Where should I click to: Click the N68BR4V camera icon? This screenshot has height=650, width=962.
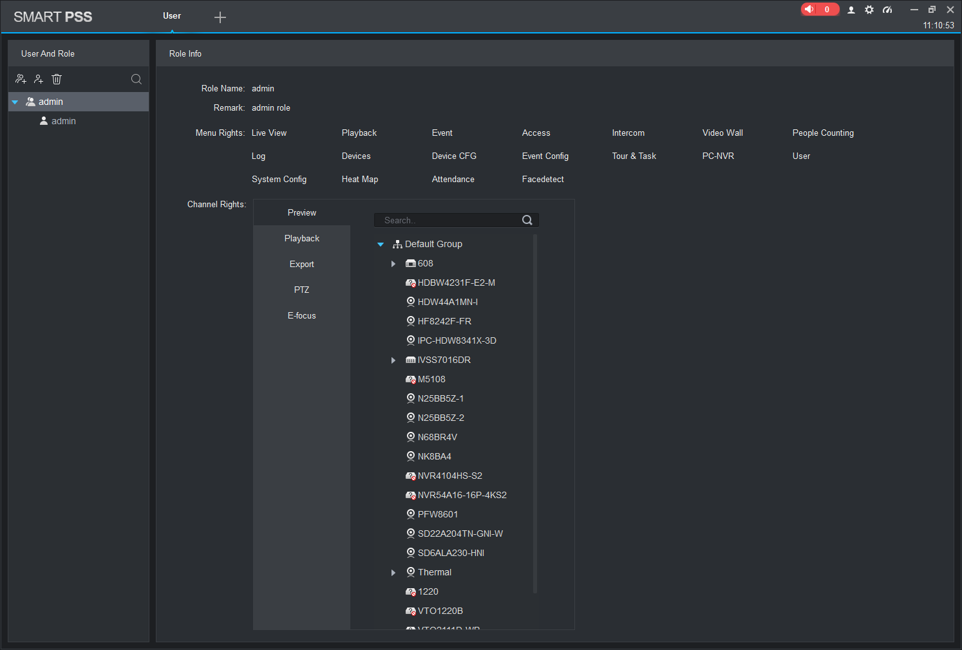[x=410, y=437]
